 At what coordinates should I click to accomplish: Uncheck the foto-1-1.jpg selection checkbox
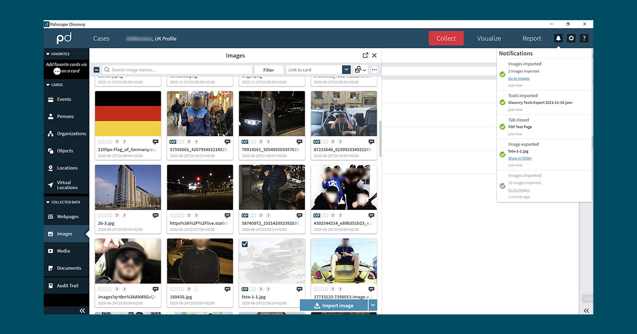(245, 244)
